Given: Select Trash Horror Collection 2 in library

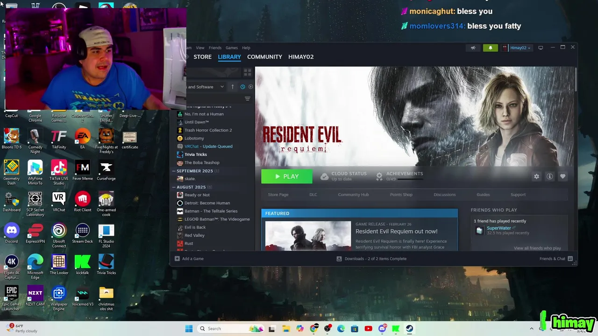Looking at the screenshot, I should (x=208, y=130).
